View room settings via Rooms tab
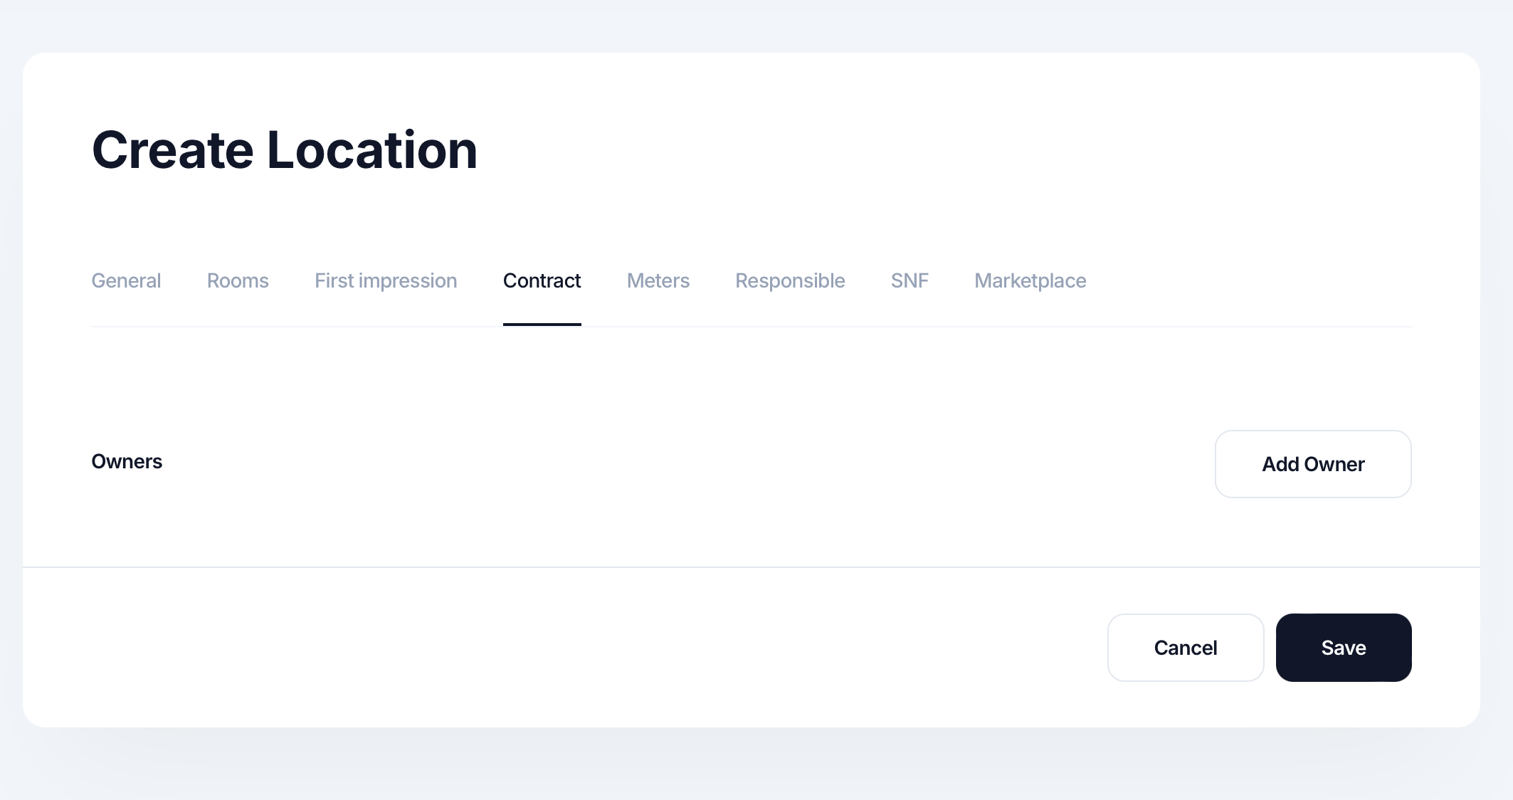The image size is (1513, 800). pos(238,281)
